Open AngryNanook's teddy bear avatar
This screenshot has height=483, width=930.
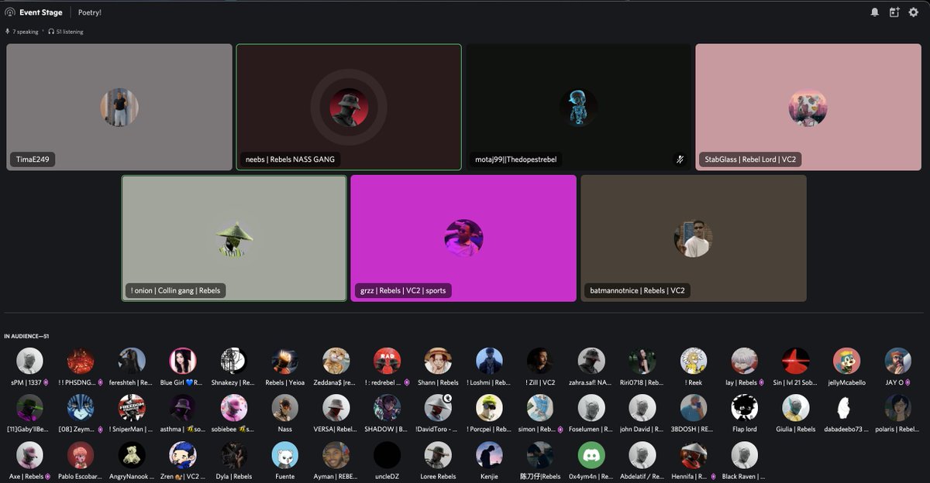[x=132, y=455]
